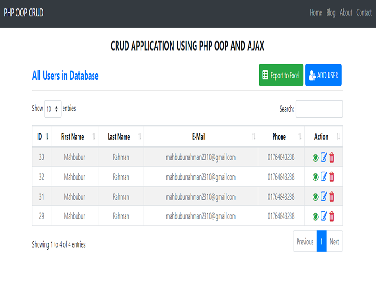Screen dimensions: 376x282
Task: Click the Export to Excel button
Action: (281, 75)
